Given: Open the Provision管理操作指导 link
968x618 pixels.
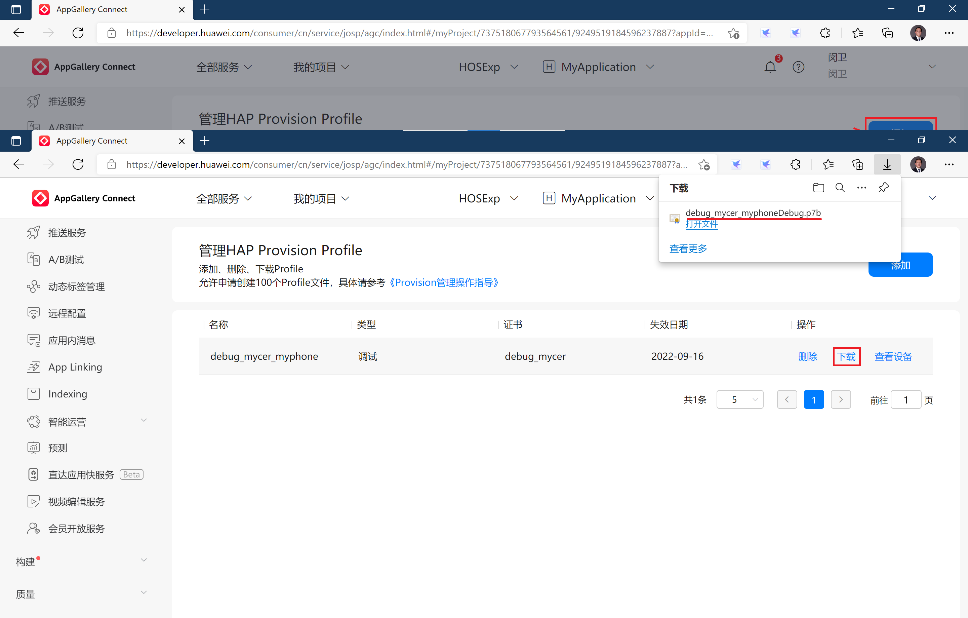Looking at the screenshot, I should coord(444,283).
